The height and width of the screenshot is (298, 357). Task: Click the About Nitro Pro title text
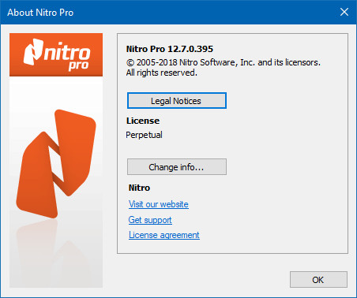point(40,13)
